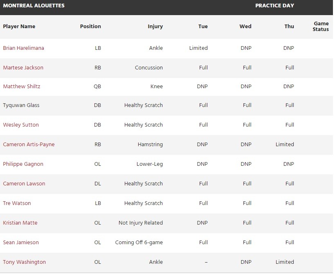Click the Martese Jackson player link
The image size is (335, 274).
23,68
